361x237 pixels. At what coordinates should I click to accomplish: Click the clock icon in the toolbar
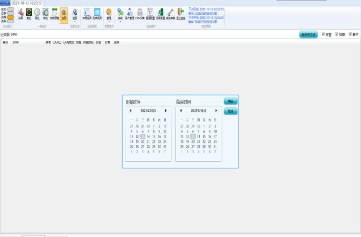click(x=37, y=12)
